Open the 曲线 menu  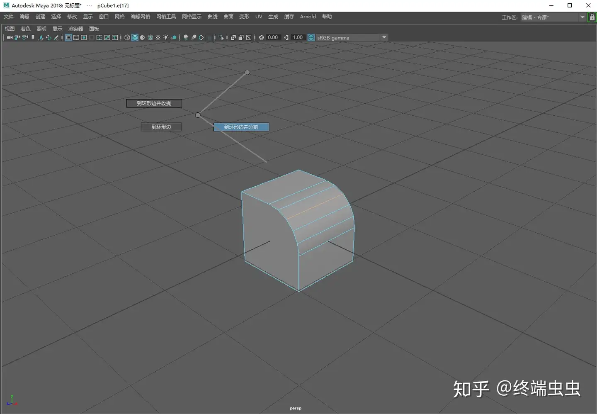[213, 17]
